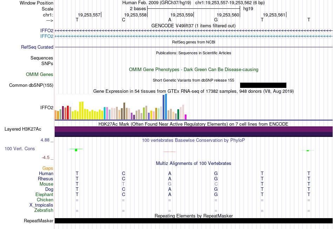
Task: Click the G base in the reference sequence row
Action: point(216,20)
